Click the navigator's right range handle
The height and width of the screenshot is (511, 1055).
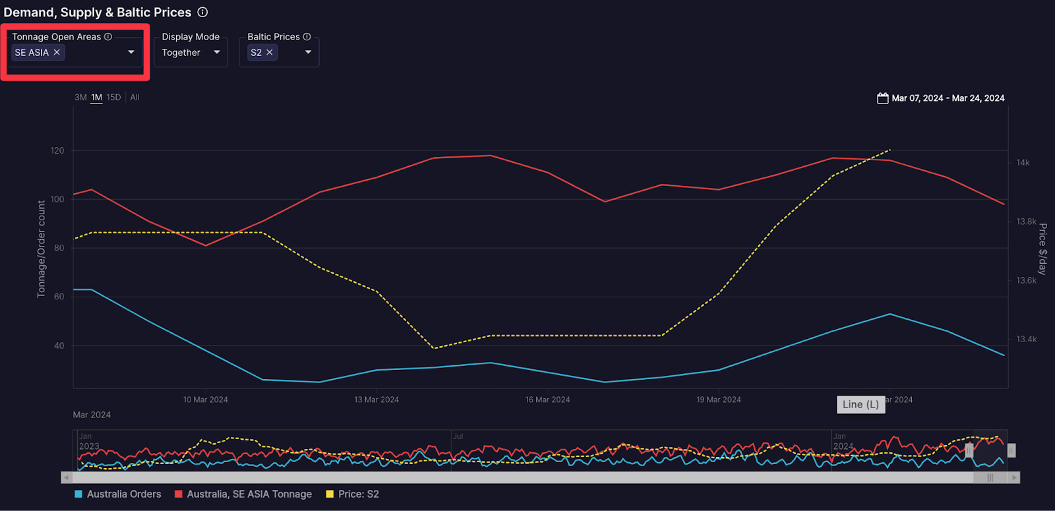pyautogui.click(x=1011, y=450)
